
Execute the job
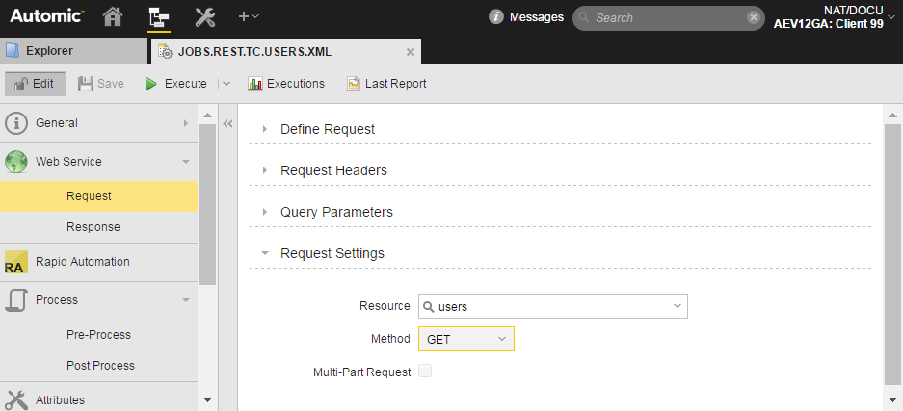pos(176,84)
